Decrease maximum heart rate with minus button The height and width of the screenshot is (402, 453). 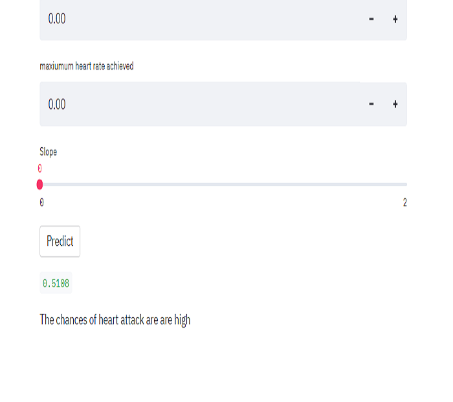371,104
